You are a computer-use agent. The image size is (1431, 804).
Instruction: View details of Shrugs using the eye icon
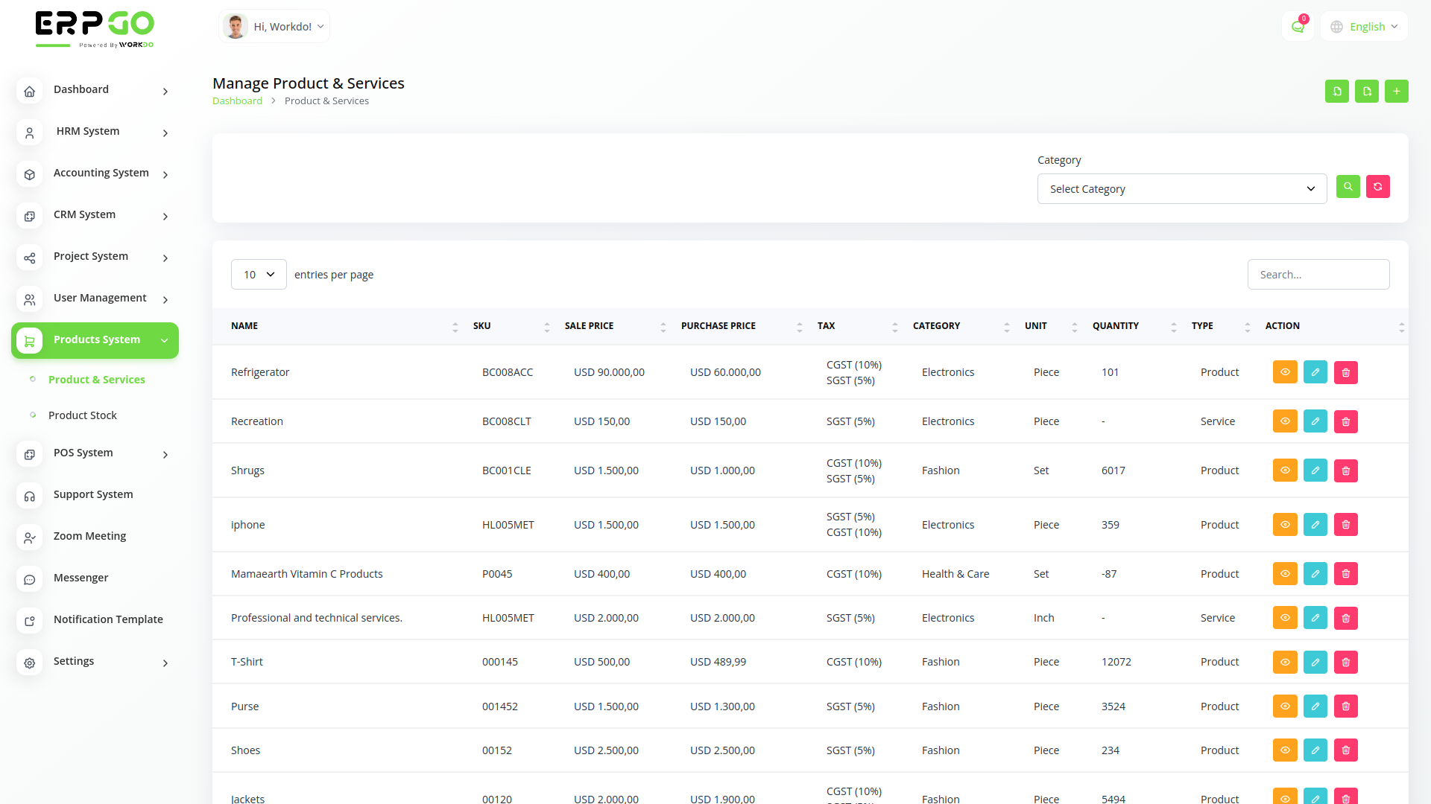point(1284,470)
